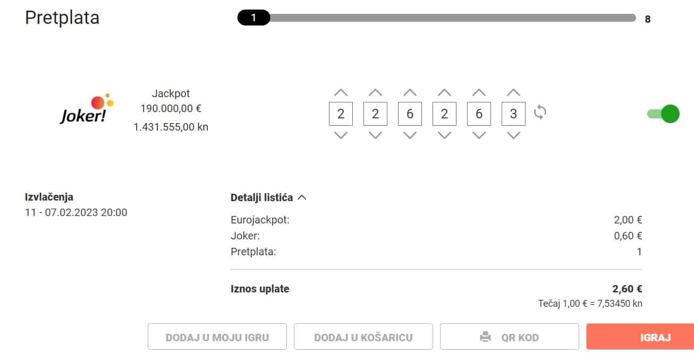Click DODAJ U MOJU IGRU button

click(x=217, y=337)
